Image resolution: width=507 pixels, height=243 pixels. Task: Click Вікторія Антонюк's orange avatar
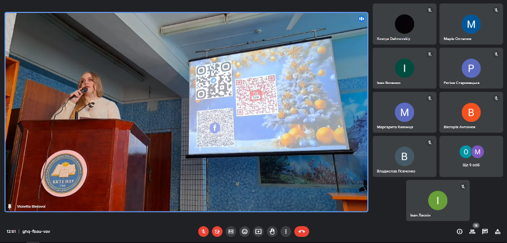coord(471,112)
